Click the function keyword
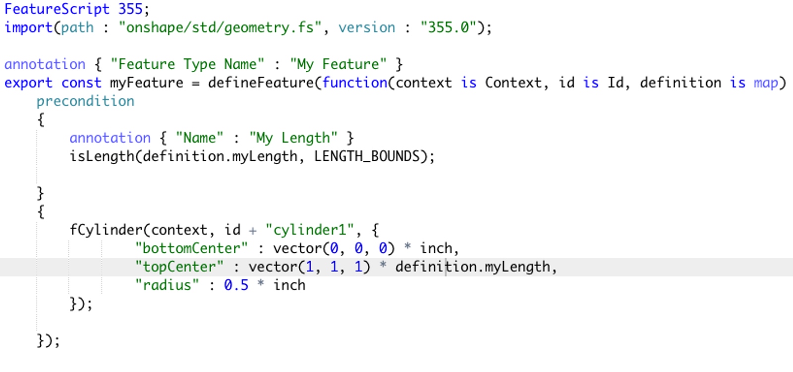The height and width of the screenshot is (372, 793). tap(355, 83)
